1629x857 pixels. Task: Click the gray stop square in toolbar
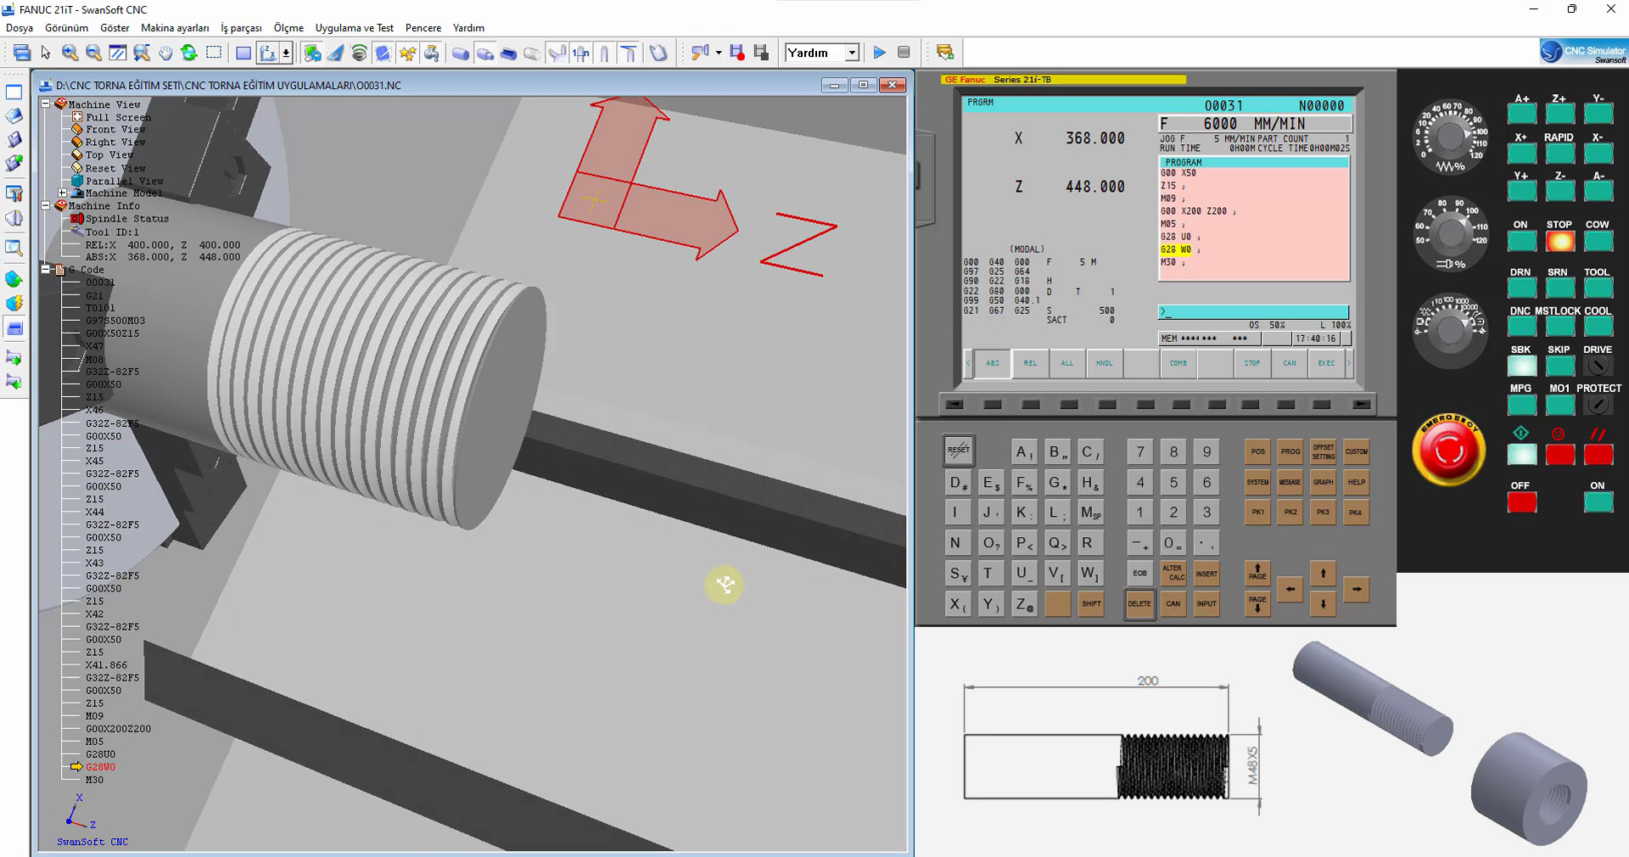[904, 53]
